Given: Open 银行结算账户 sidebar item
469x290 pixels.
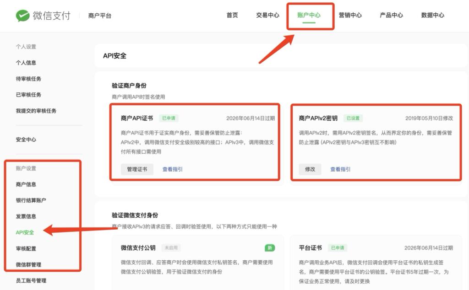Looking at the screenshot, I should point(31,200).
